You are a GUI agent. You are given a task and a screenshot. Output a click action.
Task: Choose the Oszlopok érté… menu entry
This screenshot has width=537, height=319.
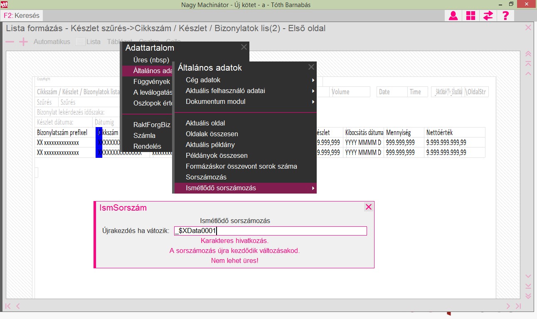(x=153, y=103)
